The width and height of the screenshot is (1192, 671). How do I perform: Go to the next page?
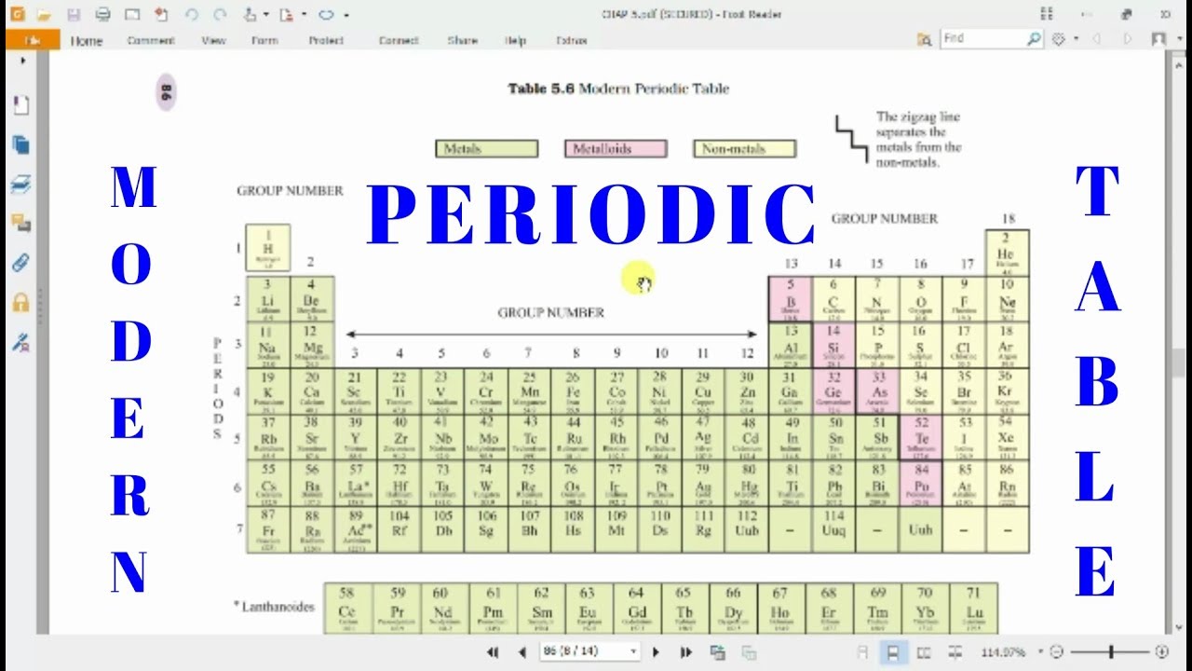656,652
